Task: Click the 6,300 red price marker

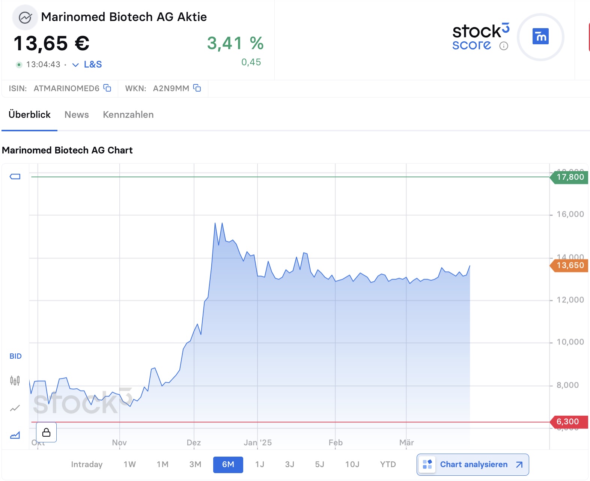Action: (x=568, y=422)
